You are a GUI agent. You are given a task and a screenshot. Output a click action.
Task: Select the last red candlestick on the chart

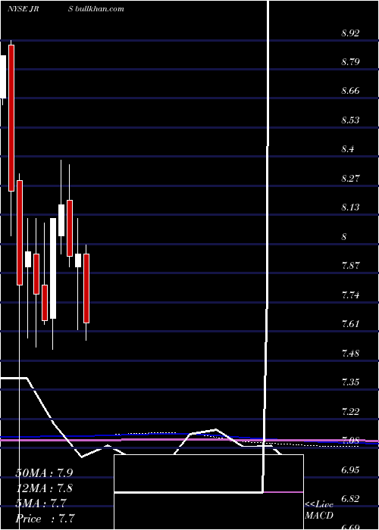pos(86,288)
